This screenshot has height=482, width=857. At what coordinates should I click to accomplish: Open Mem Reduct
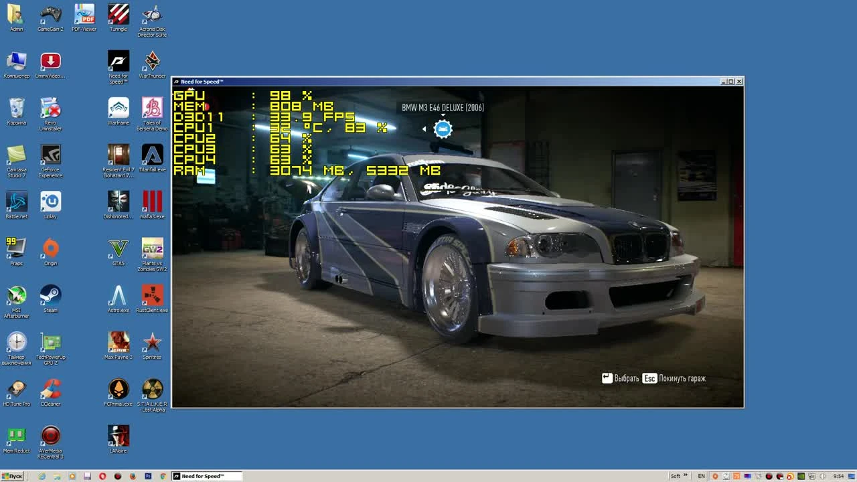click(x=16, y=435)
